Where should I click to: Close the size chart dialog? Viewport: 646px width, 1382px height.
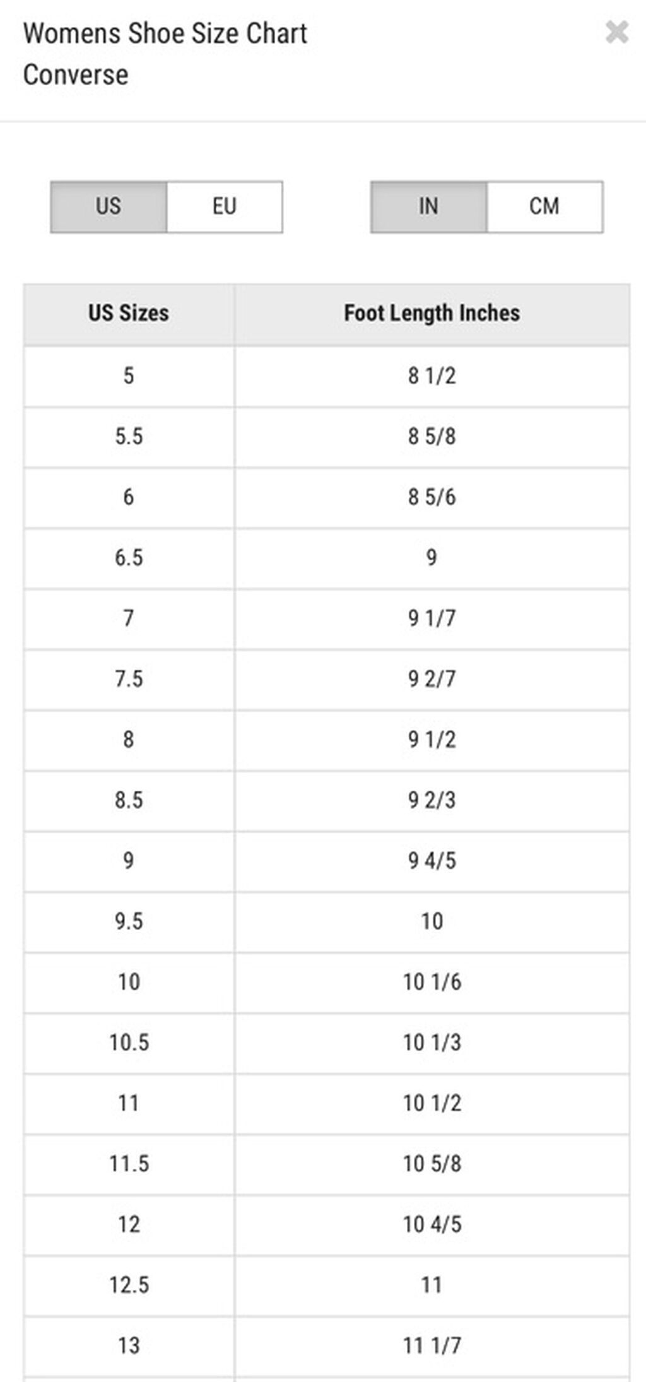616,32
